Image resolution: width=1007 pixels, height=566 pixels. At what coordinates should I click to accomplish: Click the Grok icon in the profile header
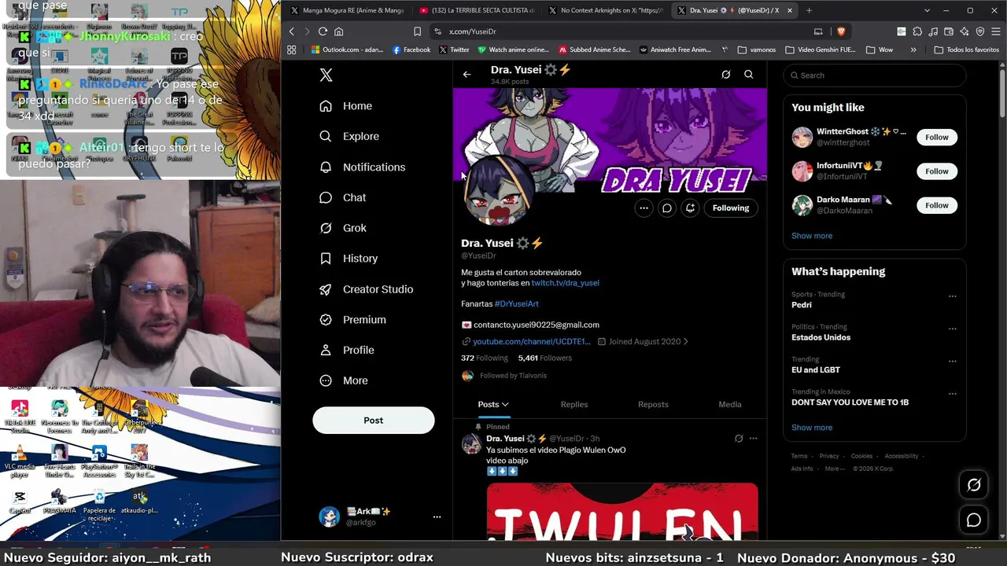tap(725, 75)
